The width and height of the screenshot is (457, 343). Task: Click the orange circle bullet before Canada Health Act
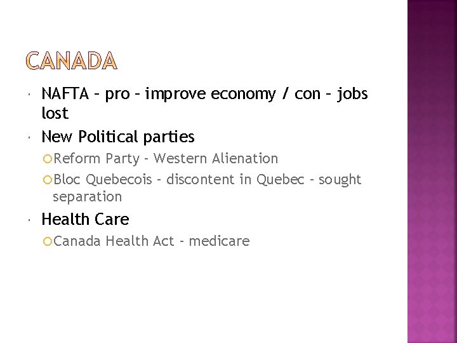point(48,241)
